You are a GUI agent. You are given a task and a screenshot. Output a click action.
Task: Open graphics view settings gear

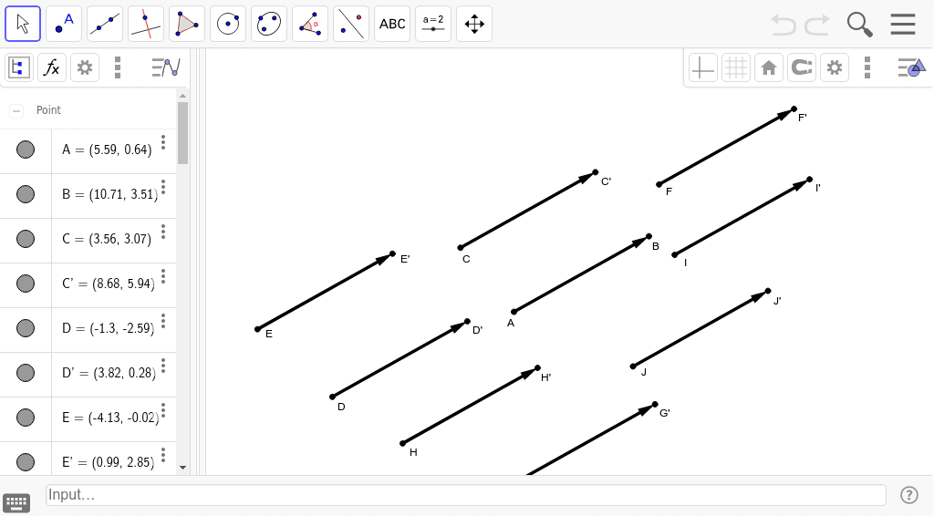(x=834, y=67)
